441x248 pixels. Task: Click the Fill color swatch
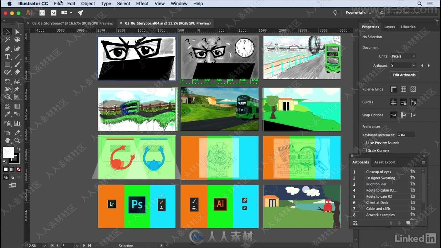click(9, 152)
